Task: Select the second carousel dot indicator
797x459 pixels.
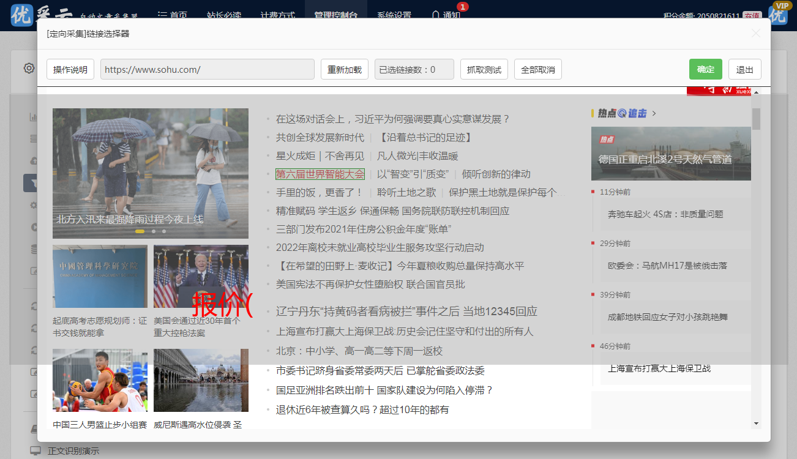Action: tap(153, 231)
